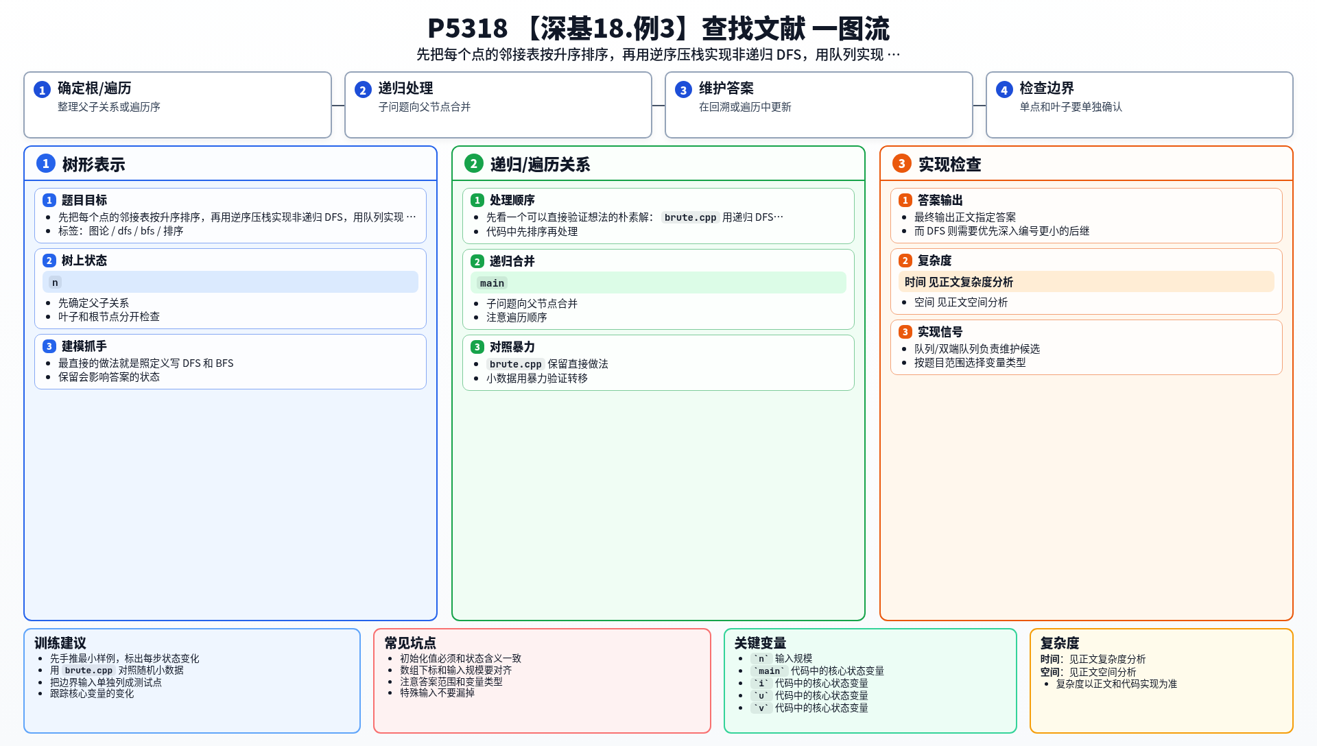Click brute.cpp tag in 训练建议 box
This screenshot has width=1317, height=746.
[88, 671]
